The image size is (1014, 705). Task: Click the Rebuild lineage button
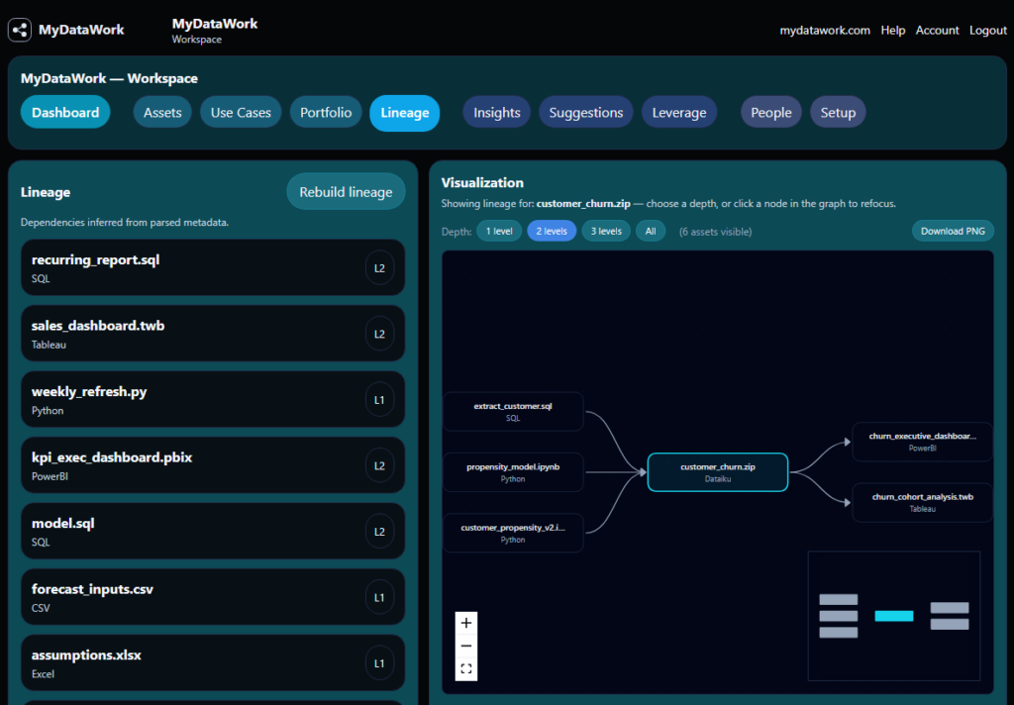coord(346,192)
